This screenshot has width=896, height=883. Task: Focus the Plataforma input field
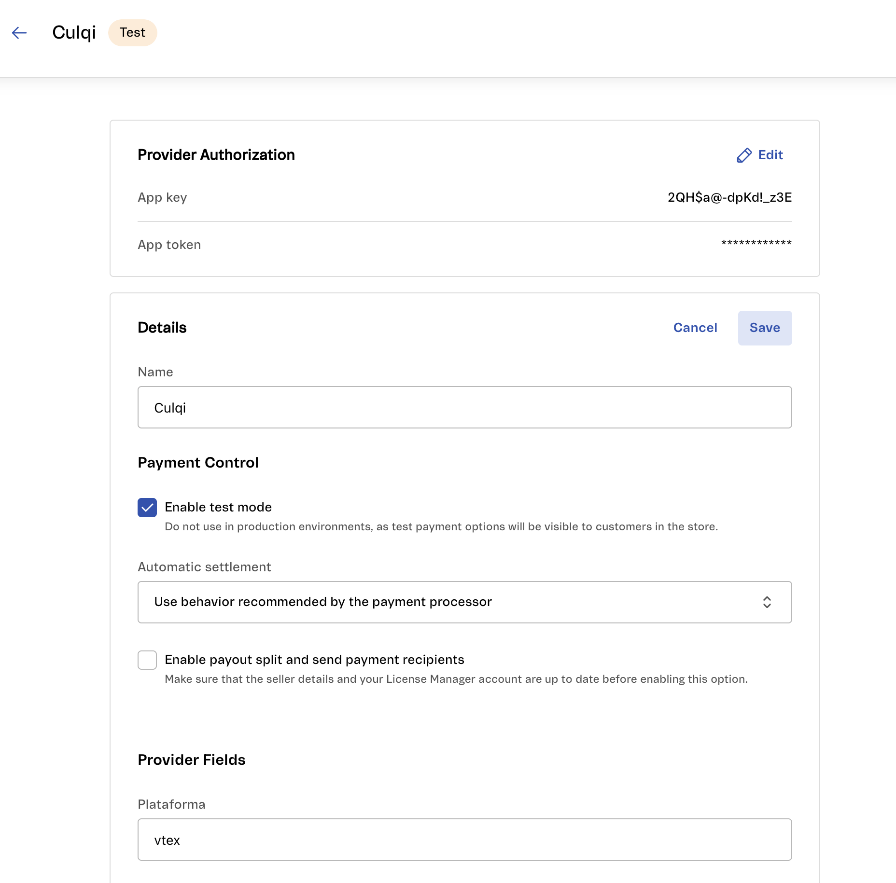coord(464,840)
